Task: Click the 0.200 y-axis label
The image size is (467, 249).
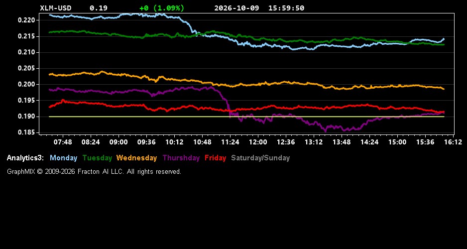Action: pyautogui.click(x=27, y=85)
